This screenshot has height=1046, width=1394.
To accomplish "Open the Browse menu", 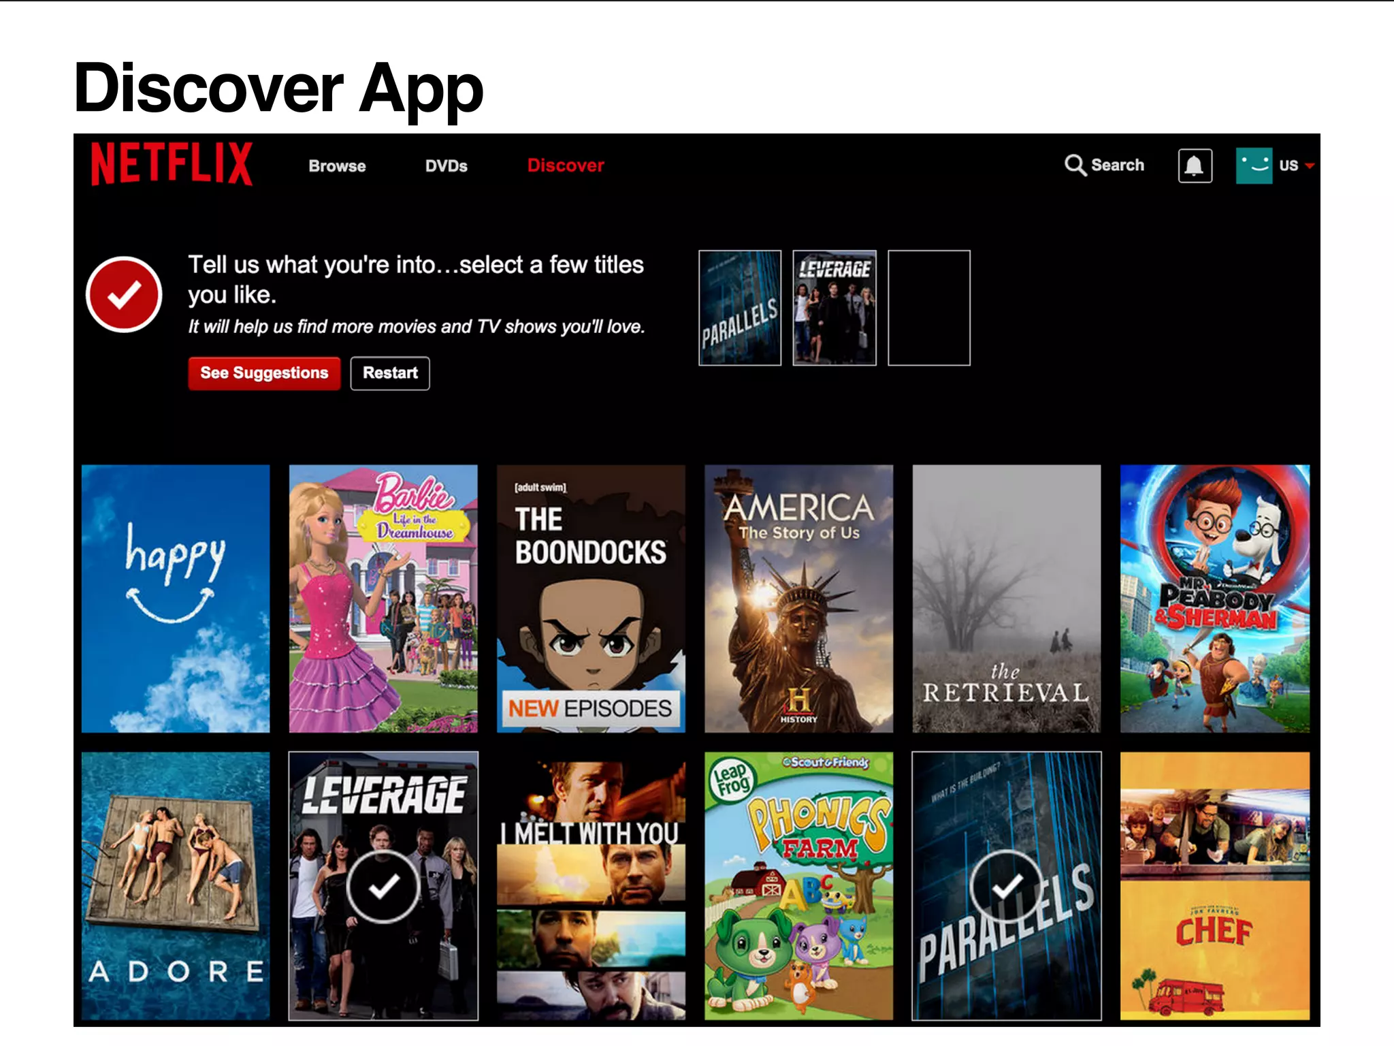I will click(x=337, y=166).
